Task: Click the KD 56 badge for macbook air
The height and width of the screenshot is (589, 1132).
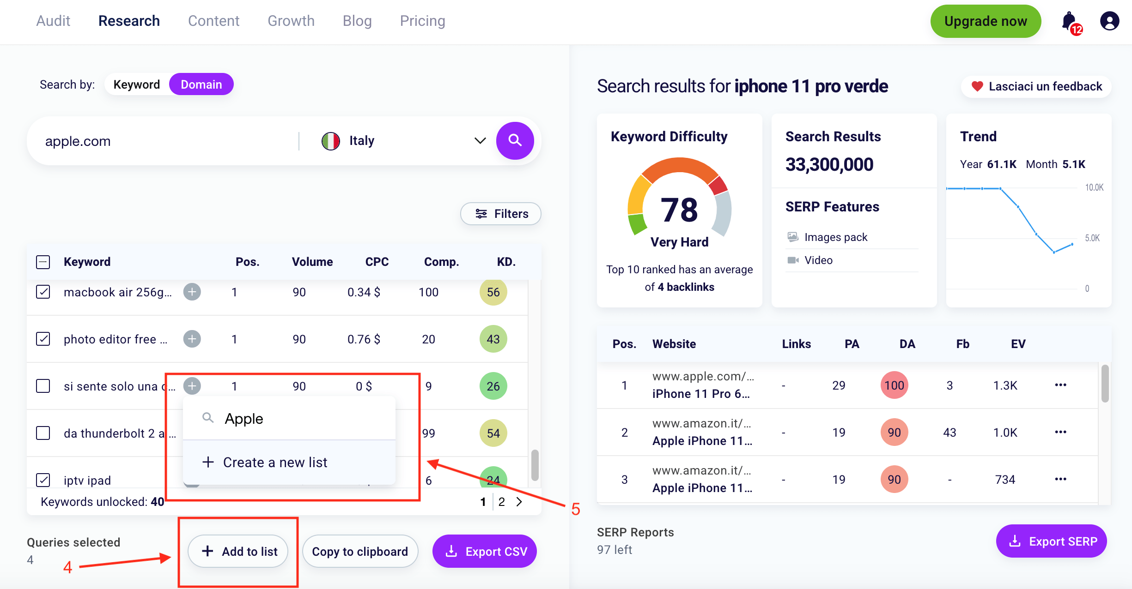Action: click(493, 292)
